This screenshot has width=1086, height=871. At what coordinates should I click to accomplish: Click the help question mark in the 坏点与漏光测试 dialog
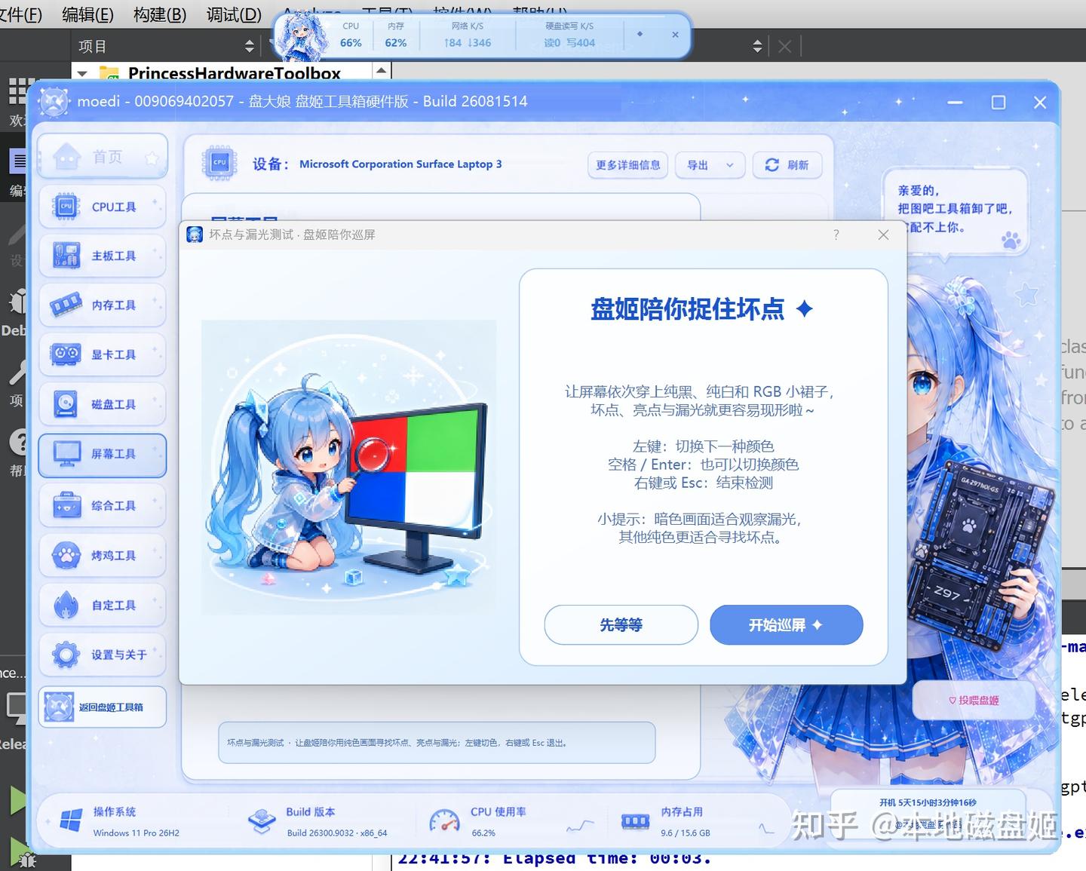(x=836, y=235)
